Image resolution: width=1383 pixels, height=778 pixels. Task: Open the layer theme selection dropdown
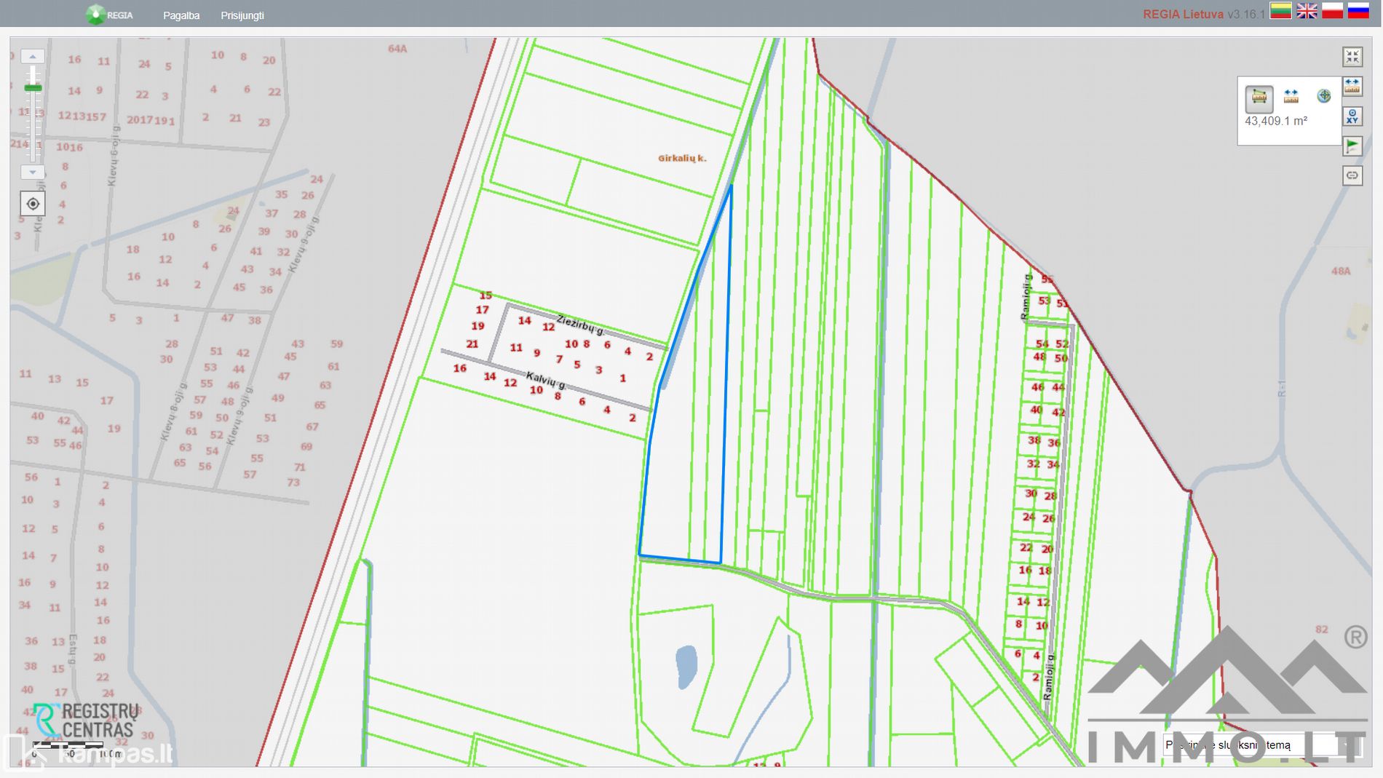[x=1261, y=745]
